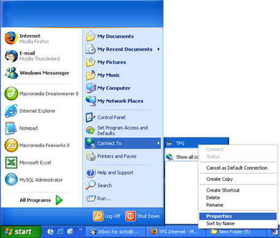Open Printers and Faxes icon
280x238 pixels.
click(90, 156)
